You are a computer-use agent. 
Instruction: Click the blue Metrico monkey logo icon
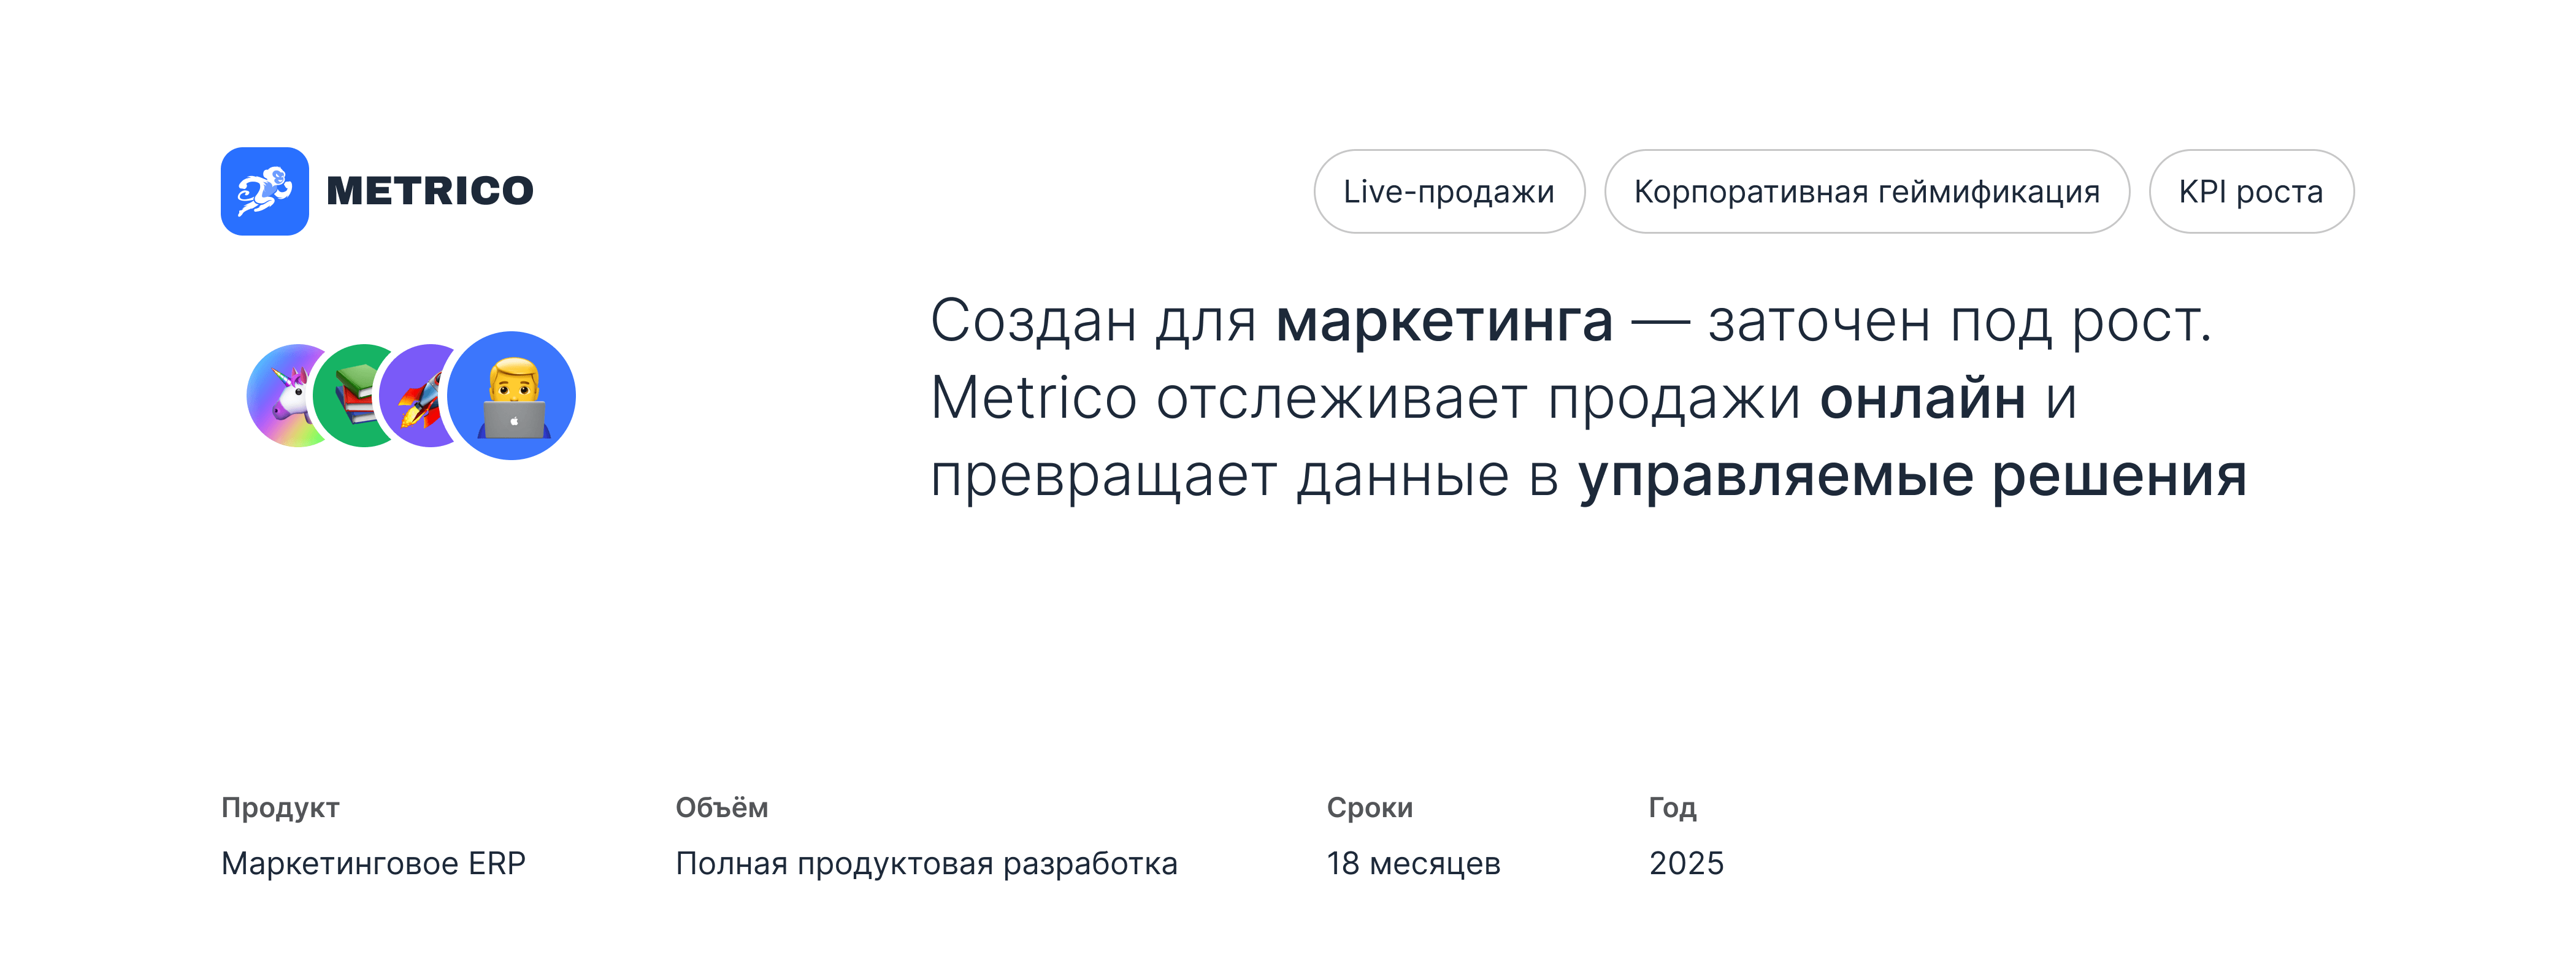tap(264, 191)
